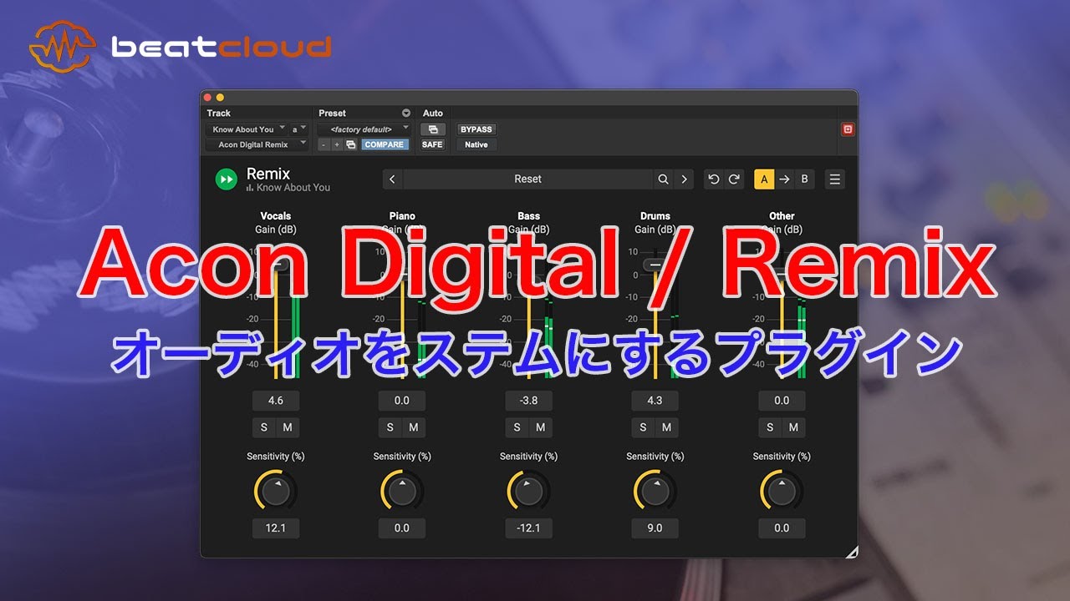Click the Bass gain value -3.8 field
Image resolution: width=1070 pixels, height=601 pixels.
[528, 401]
